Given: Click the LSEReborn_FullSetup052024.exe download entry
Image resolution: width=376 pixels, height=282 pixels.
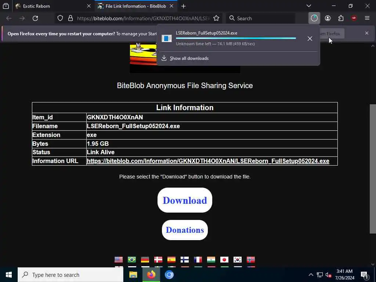Looking at the screenshot, I should [x=230, y=38].
